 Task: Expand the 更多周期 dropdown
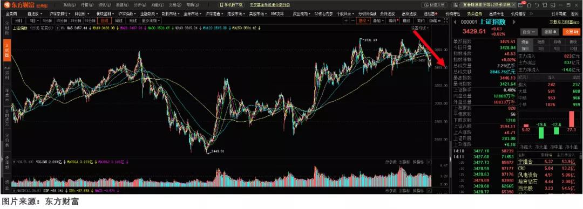(151, 20)
